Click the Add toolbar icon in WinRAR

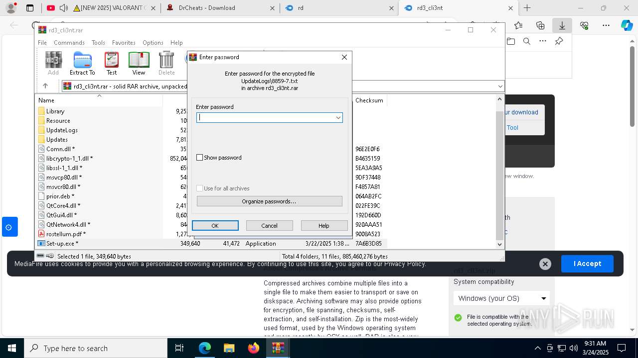point(53,64)
